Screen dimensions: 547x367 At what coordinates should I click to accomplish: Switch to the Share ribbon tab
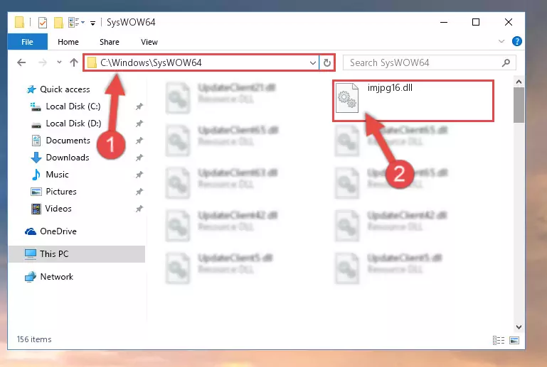(110, 42)
